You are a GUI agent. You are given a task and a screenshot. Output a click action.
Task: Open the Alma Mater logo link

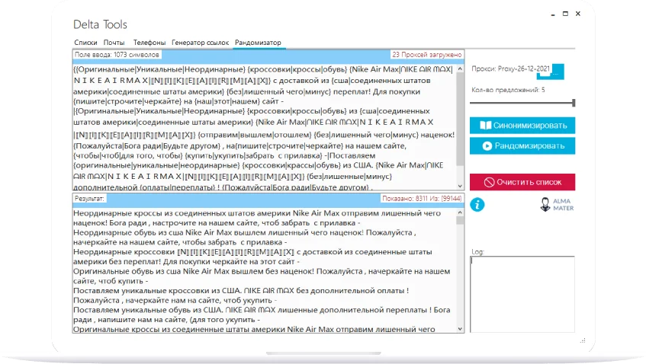(x=557, y=204)
